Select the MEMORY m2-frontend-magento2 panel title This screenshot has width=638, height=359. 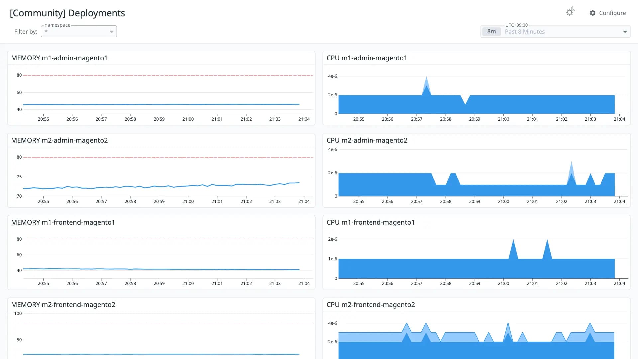coord(63,305)
